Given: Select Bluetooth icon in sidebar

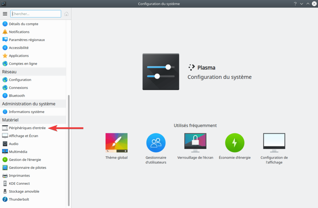Looking at the screenshot, I should (5, 96).
